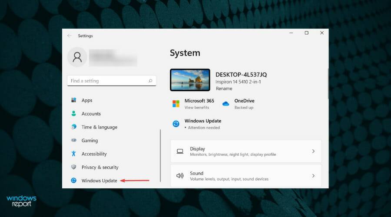Click the Find a setting search box
This screenshot has width=391, height=217.
tap(109, 81)
